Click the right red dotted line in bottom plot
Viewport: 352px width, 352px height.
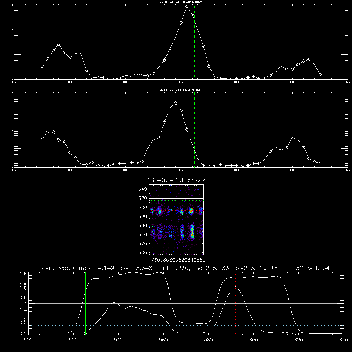click(x=236, y=303)
